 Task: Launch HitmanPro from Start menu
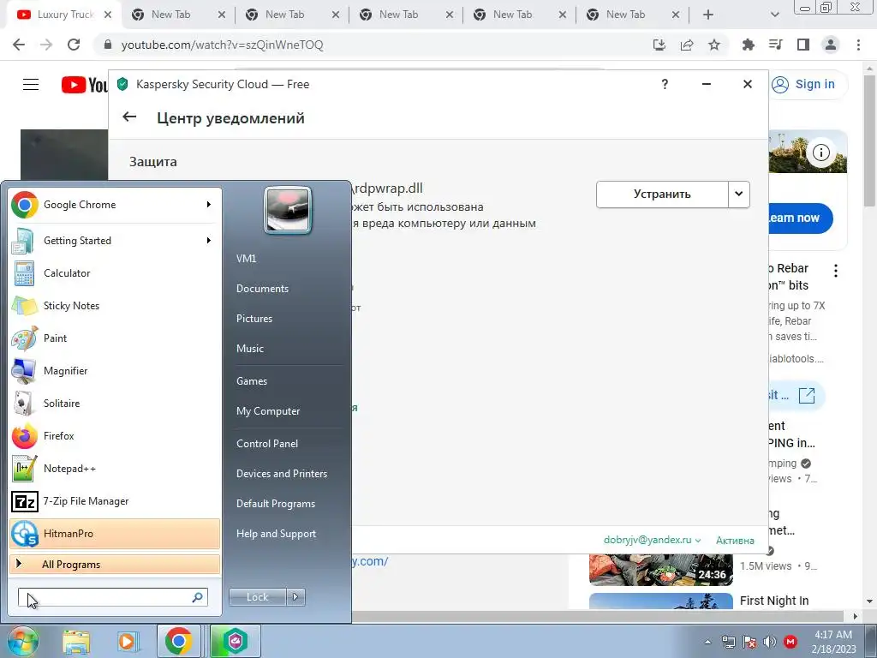[115, 533]
